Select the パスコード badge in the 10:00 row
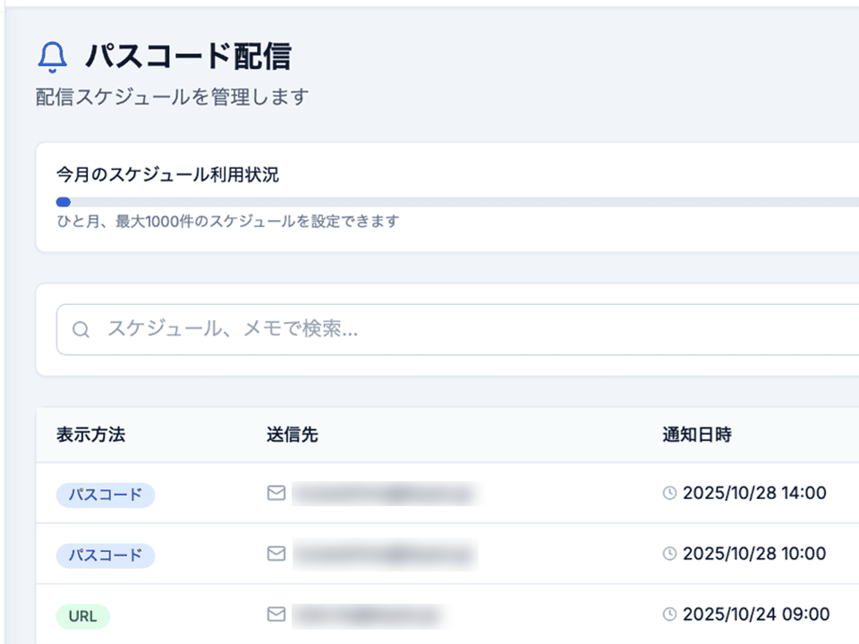This screenshot has height=644, width=859. [106, 555]
